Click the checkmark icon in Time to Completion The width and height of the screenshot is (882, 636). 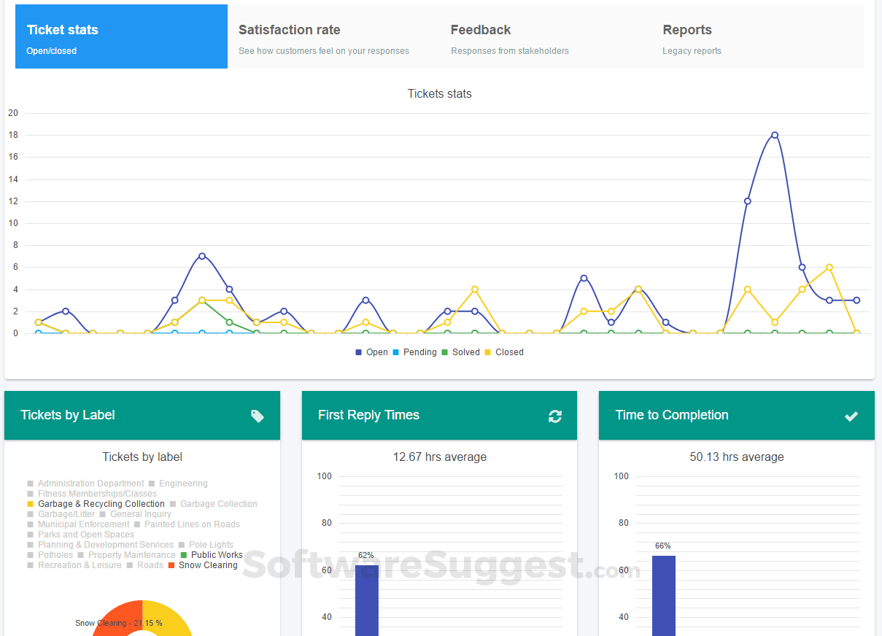tap(851, 416)
